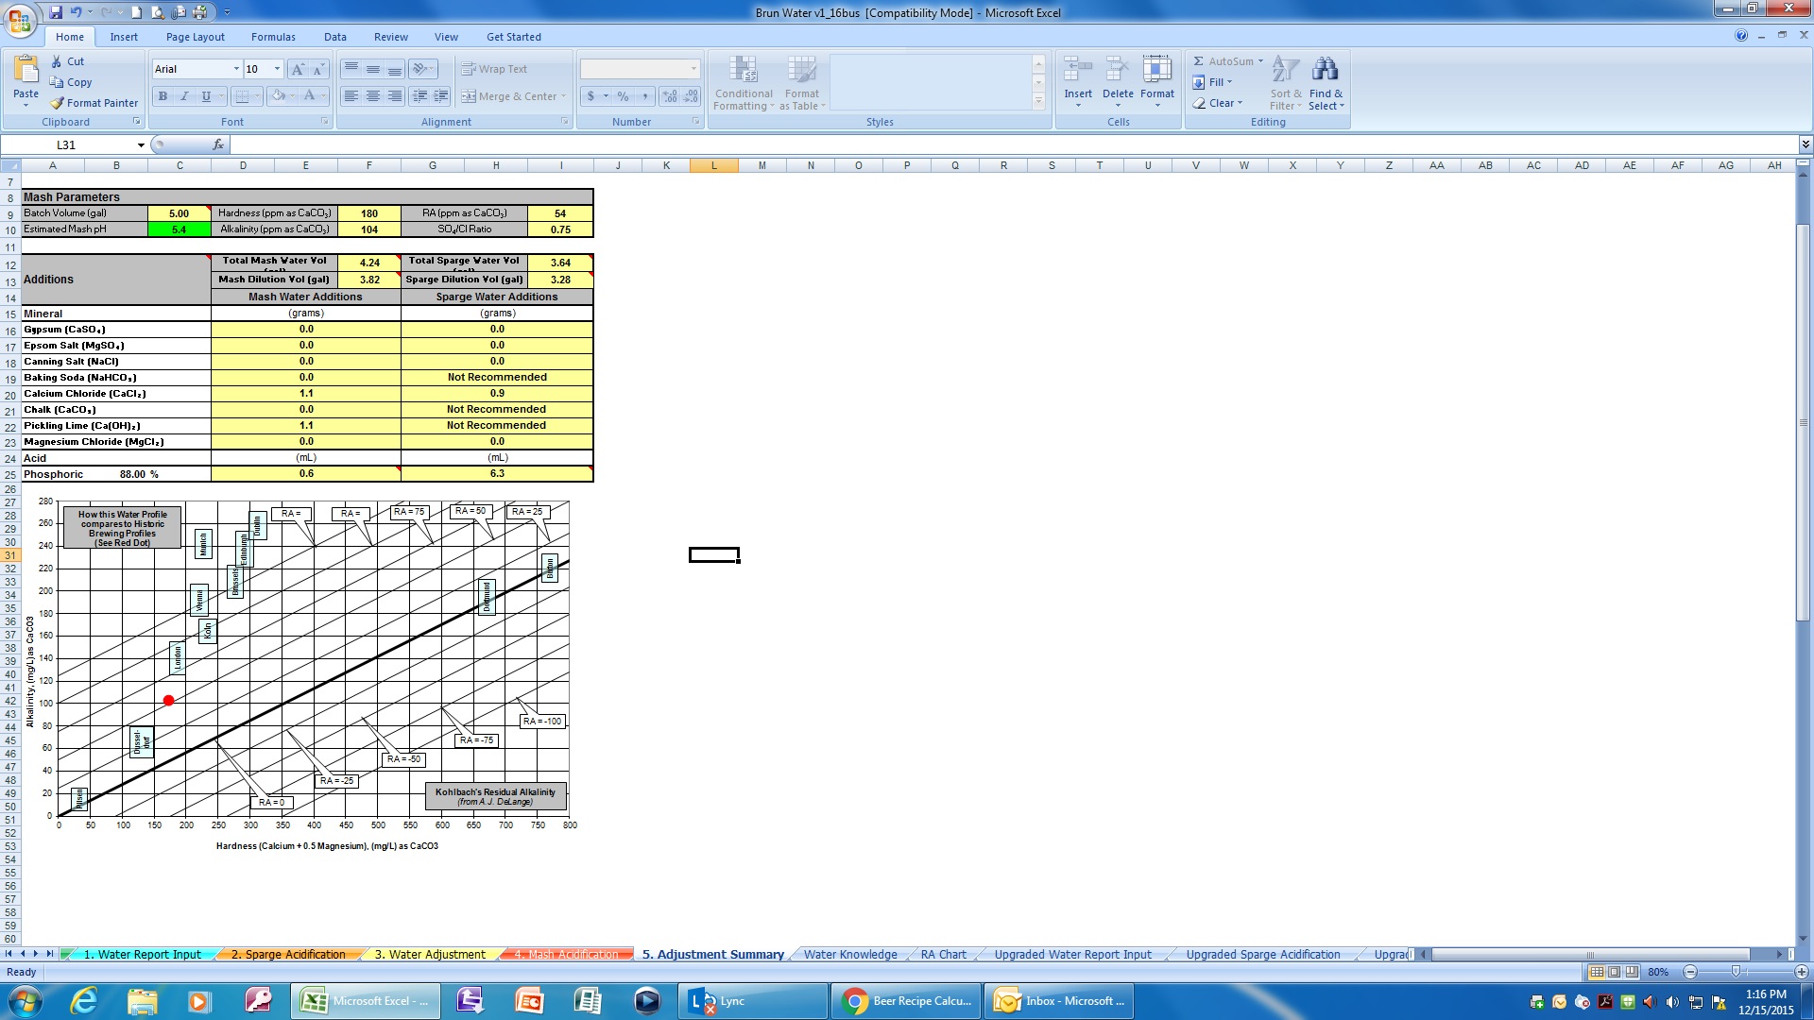Expand the Name Box dropdown arrow
Screen dimensions: 1814x1020
point(141,145)
